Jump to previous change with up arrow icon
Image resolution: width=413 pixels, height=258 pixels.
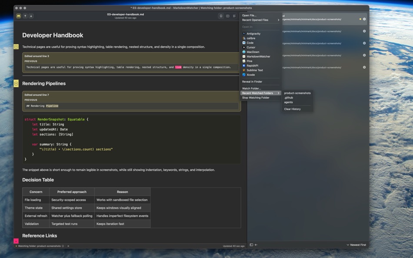click(x=25, y=16)
